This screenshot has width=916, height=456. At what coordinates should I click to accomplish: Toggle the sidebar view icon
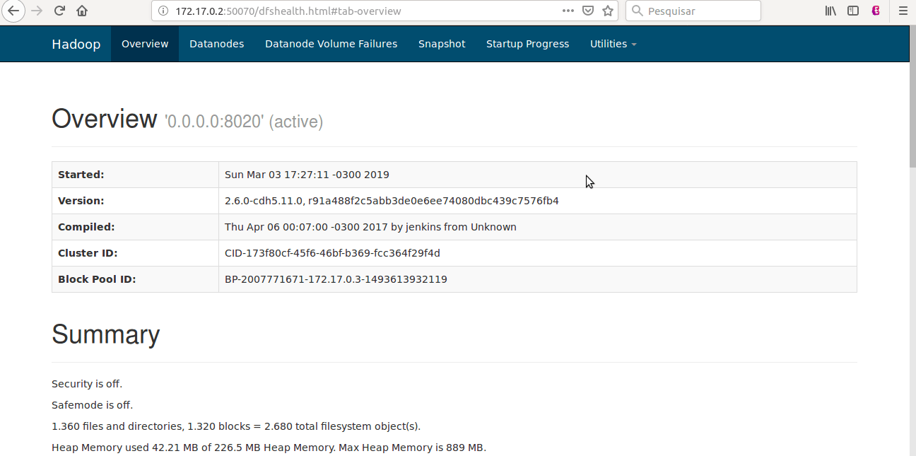853,11
